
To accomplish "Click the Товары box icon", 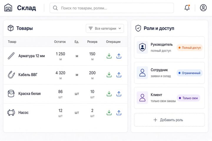I will click(x=11, y=28).
